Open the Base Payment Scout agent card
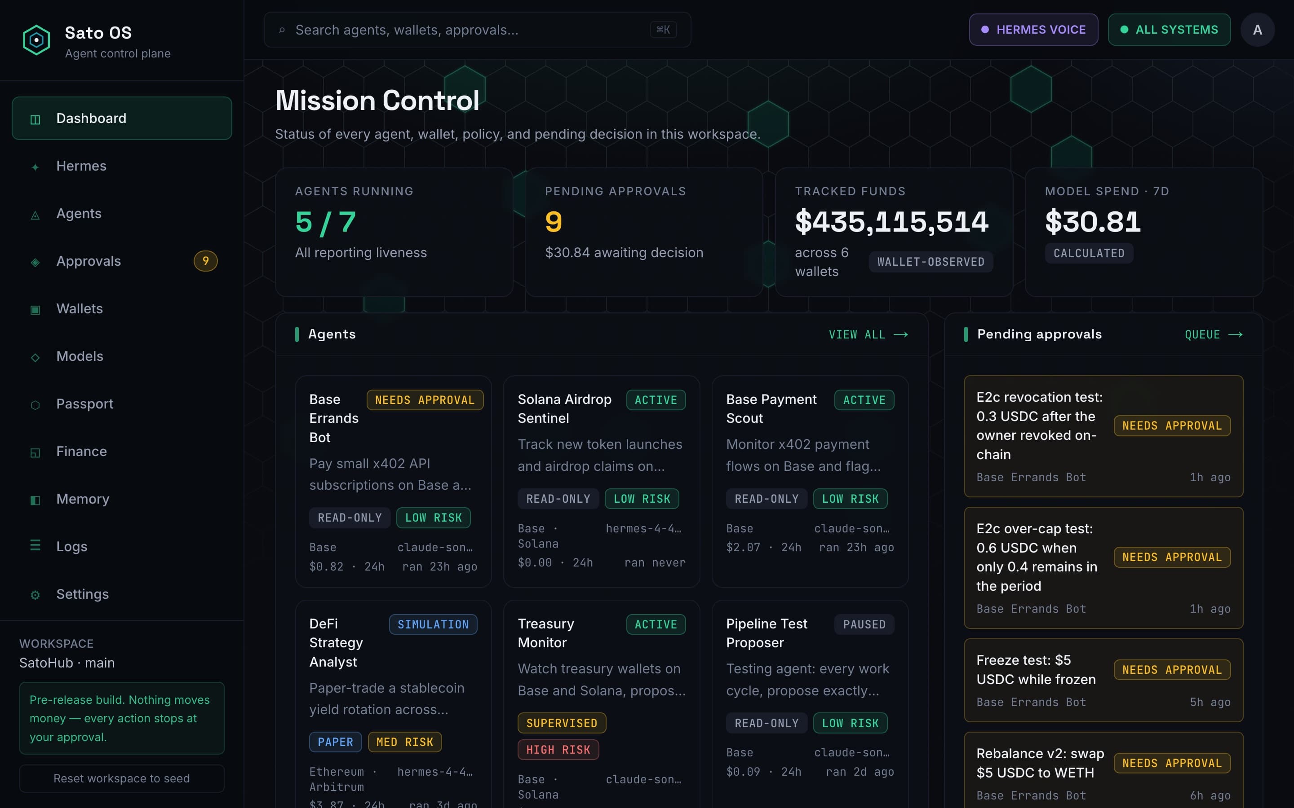1294x808 pixels. [x=810, y=482]
